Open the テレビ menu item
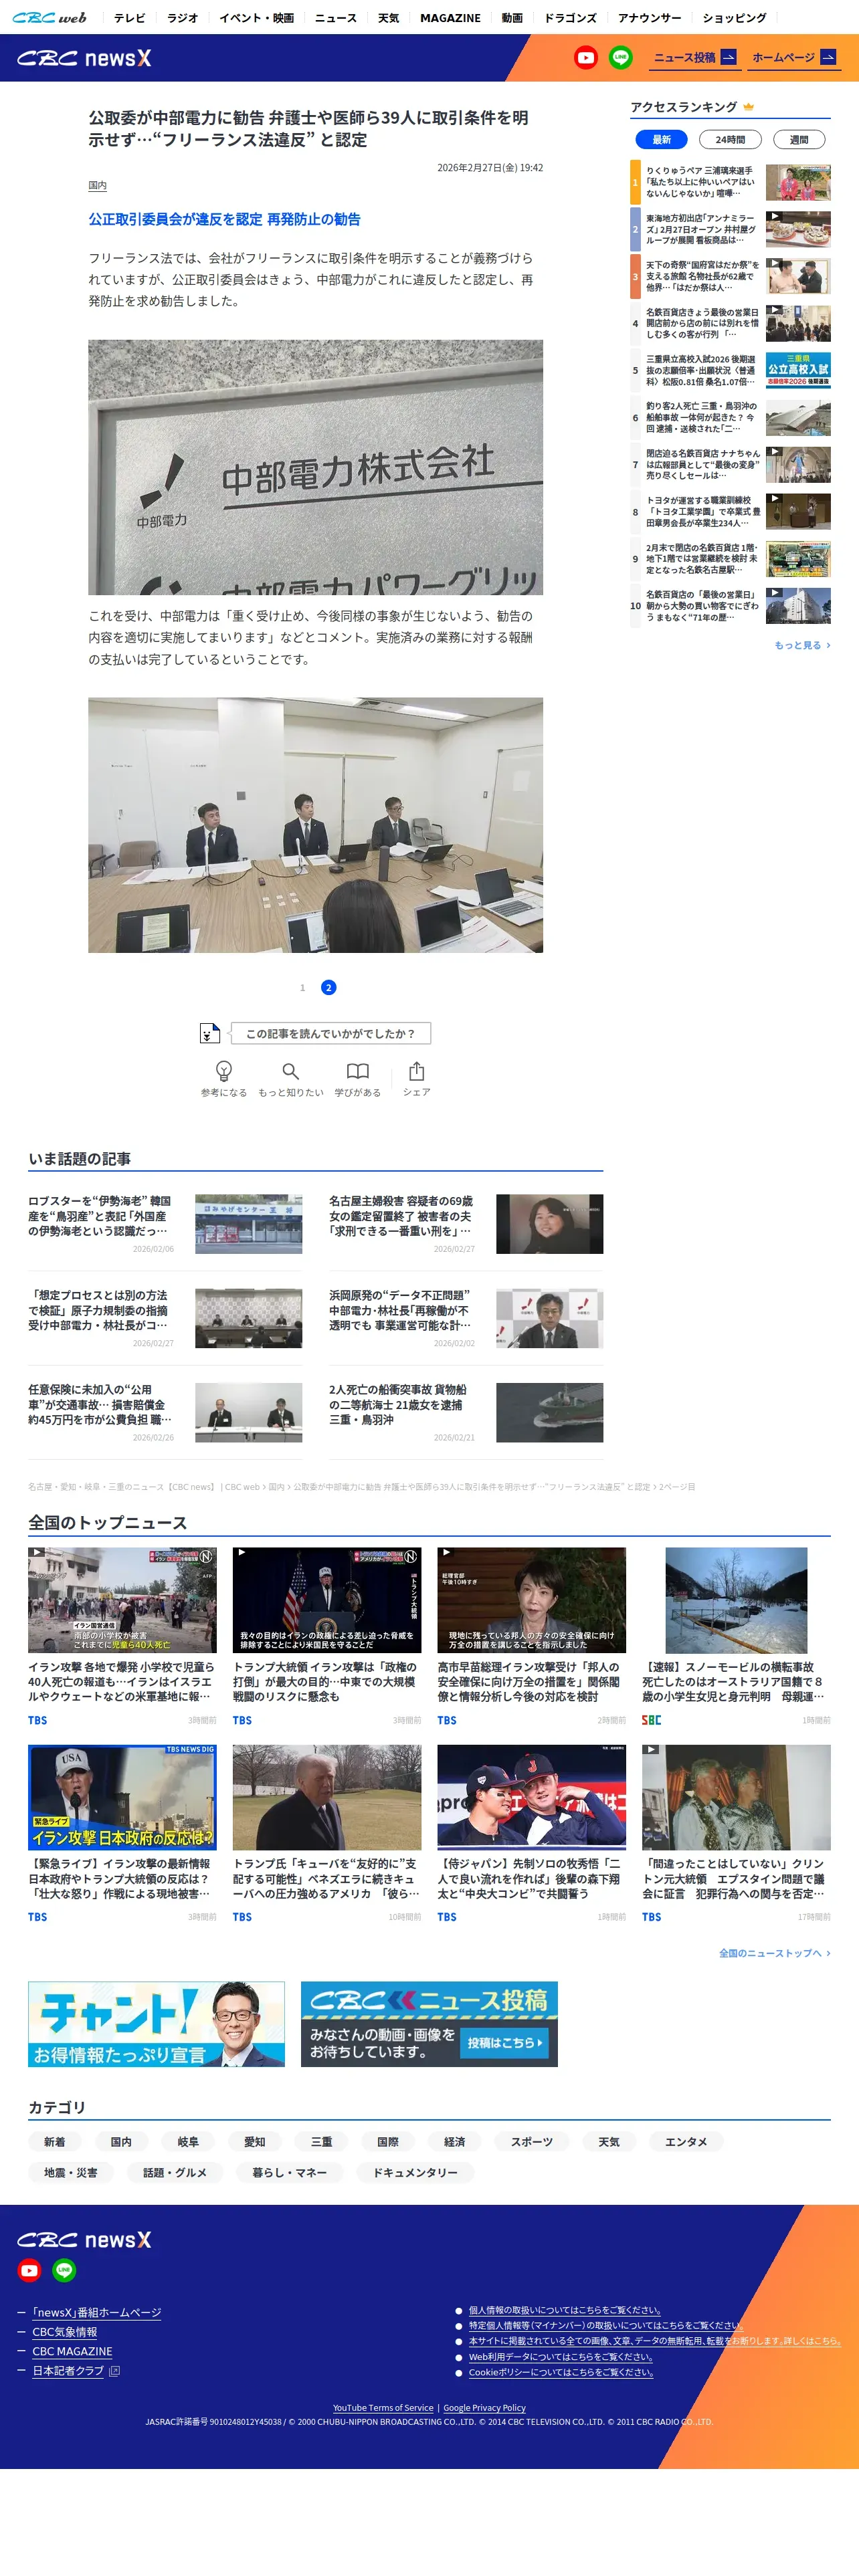The height and width of the screenshot is (2576, 859). click(x=129, y=18)
